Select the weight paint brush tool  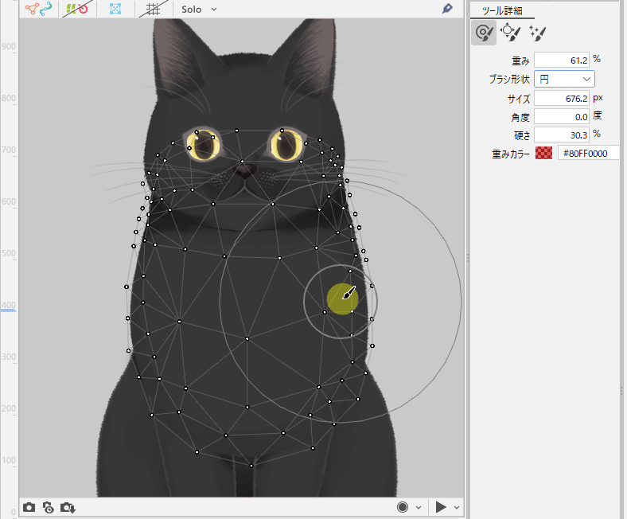[483, 33]
